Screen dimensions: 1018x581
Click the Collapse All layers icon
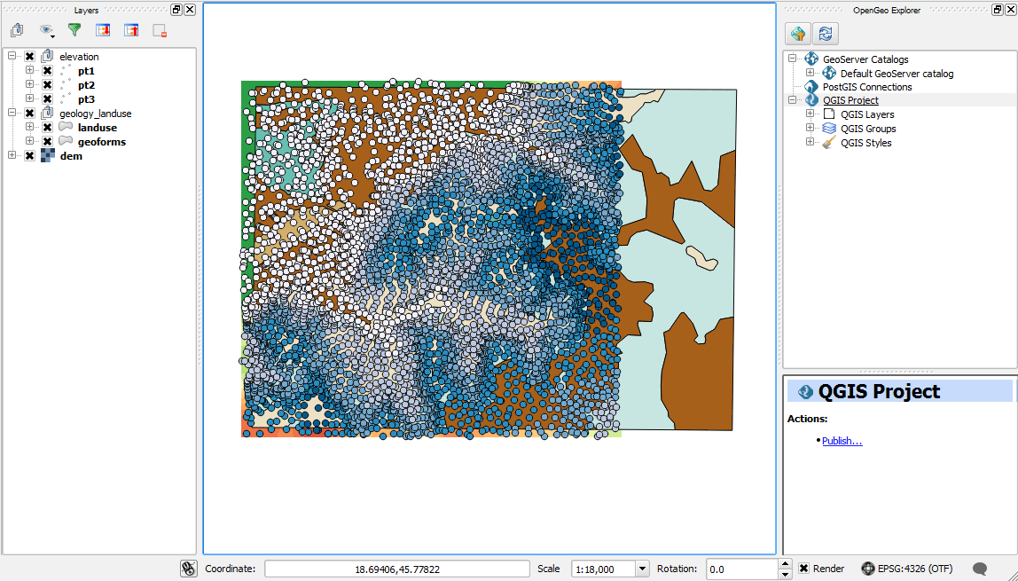pyautogui.click(x=131, y=30)
